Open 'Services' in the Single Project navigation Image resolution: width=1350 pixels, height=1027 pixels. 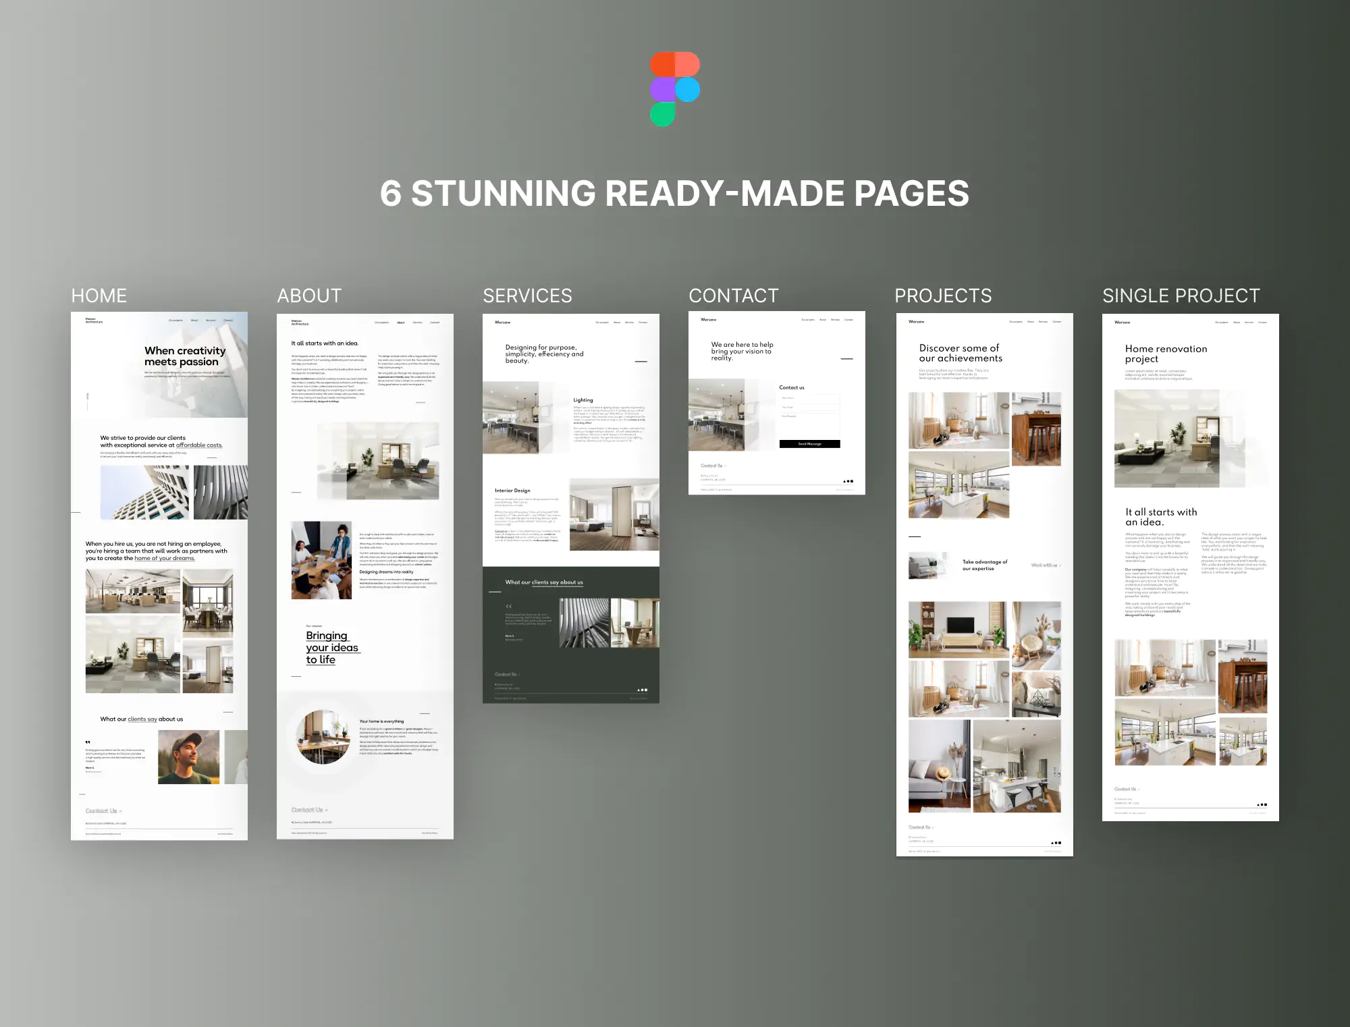click(x=1249, y=322)
